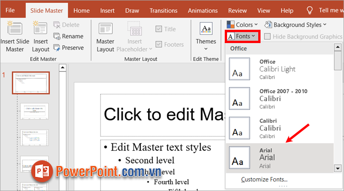Screen dimensions: 344x191
Task: Click the Rename label in Edit Master
Action: point(72,36)
